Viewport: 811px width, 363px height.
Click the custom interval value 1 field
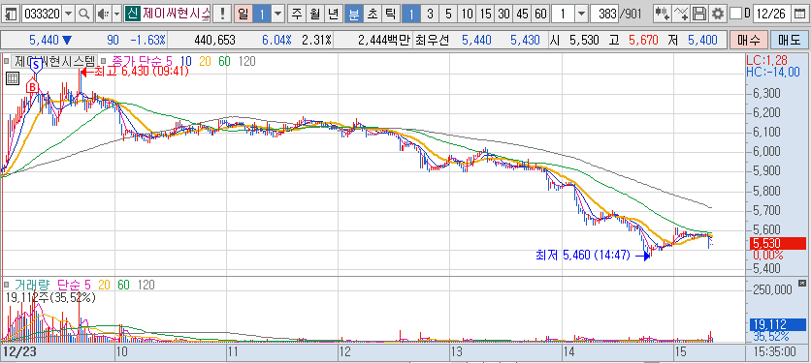(x=564, y=14)
